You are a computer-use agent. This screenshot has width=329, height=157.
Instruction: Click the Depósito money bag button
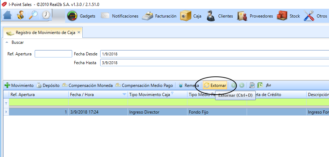point(48,86)
